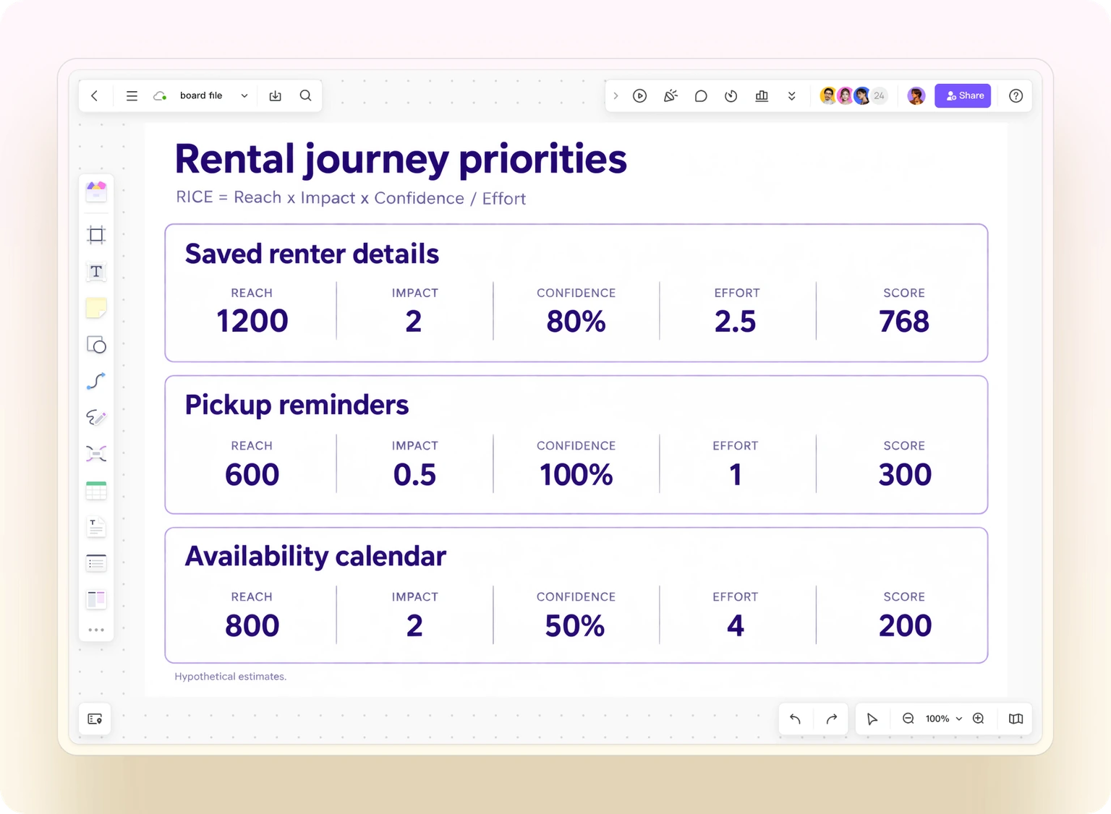Click the export board icon
Viewport: 1111px width, 814px height.
tap(276, 95)
